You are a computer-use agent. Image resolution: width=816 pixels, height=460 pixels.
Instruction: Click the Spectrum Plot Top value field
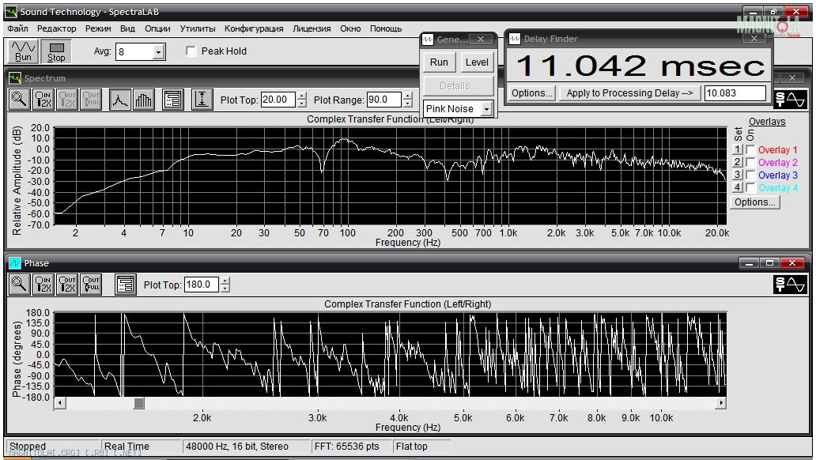coord(278,100)
